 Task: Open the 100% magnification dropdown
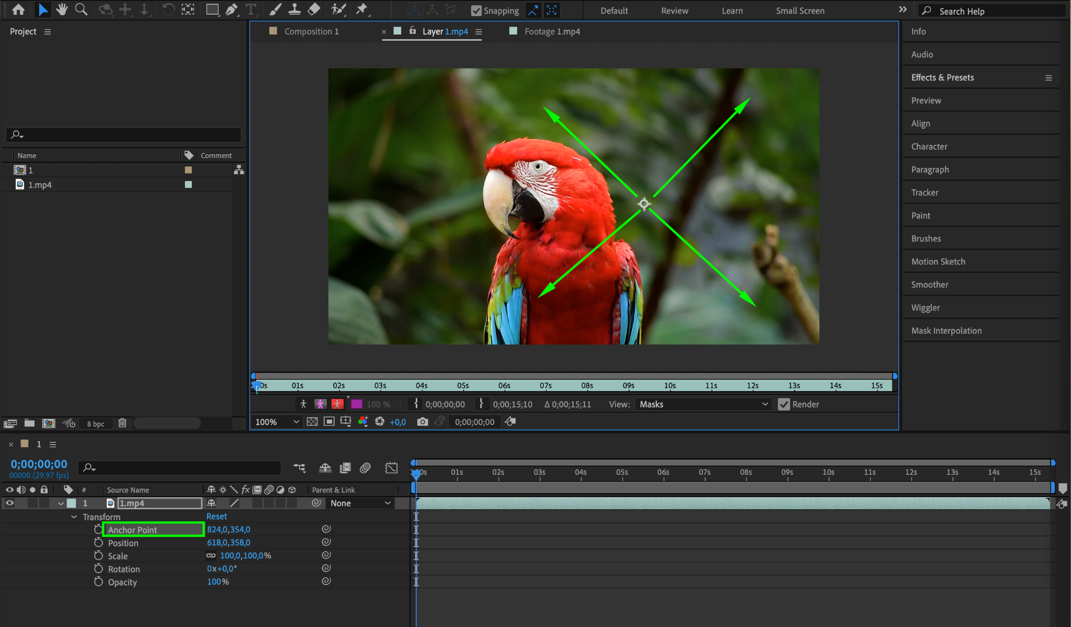click(x=277, y=421)
